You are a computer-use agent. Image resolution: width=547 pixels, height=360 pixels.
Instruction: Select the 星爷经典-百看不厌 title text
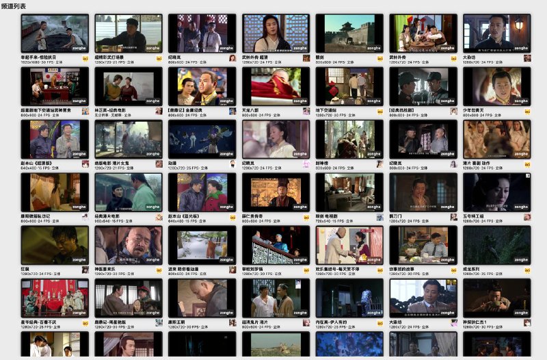(38, 322)
